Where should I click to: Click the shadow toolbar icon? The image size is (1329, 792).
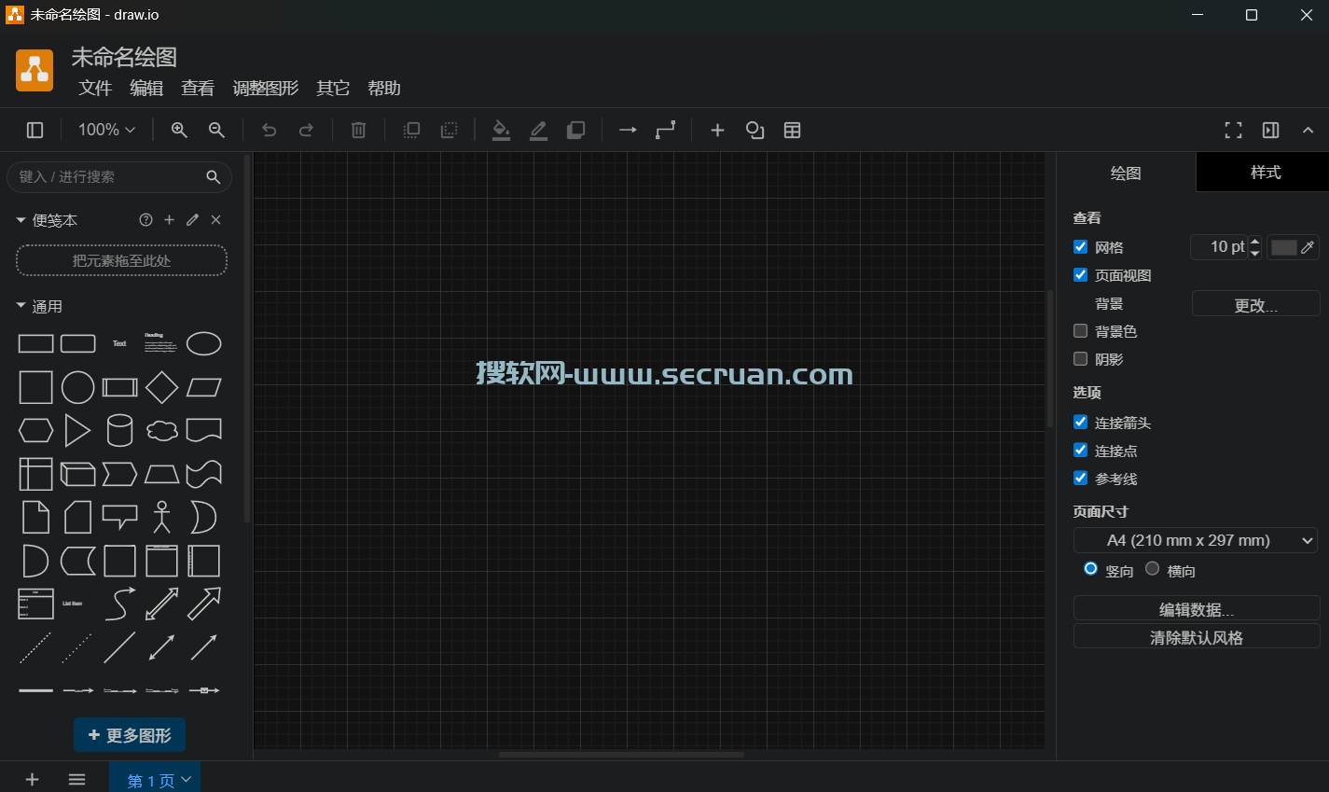[x=575, y=130]
